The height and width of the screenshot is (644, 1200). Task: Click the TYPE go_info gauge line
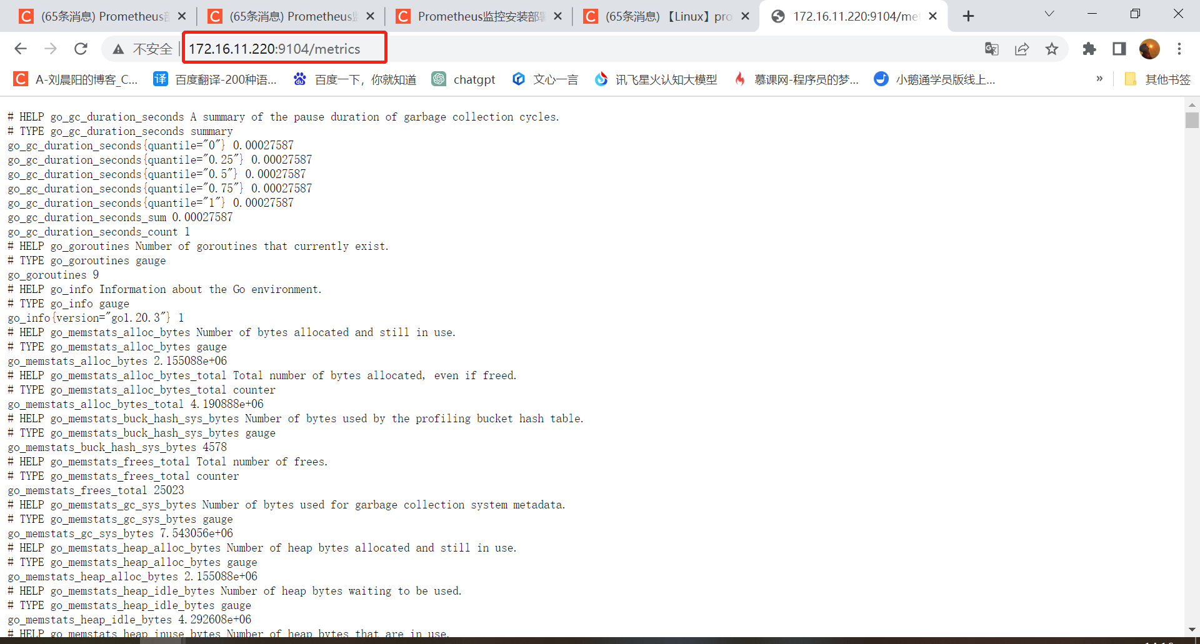(68, 304)
